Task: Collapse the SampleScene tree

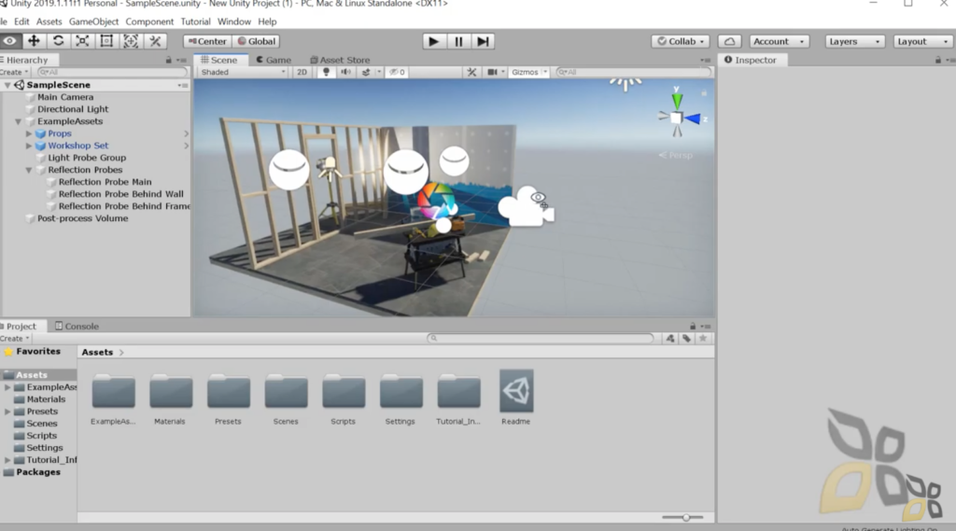Action: (7, 85)
